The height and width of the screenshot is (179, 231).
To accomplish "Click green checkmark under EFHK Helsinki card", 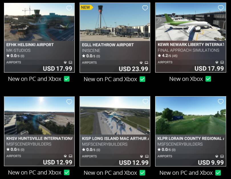I will point(67,79).
